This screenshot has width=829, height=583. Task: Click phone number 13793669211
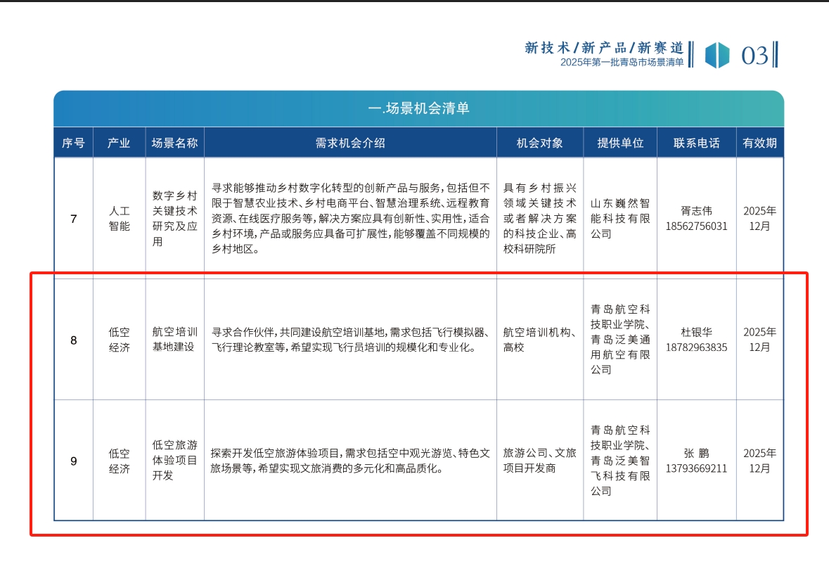tap(696, 468)
